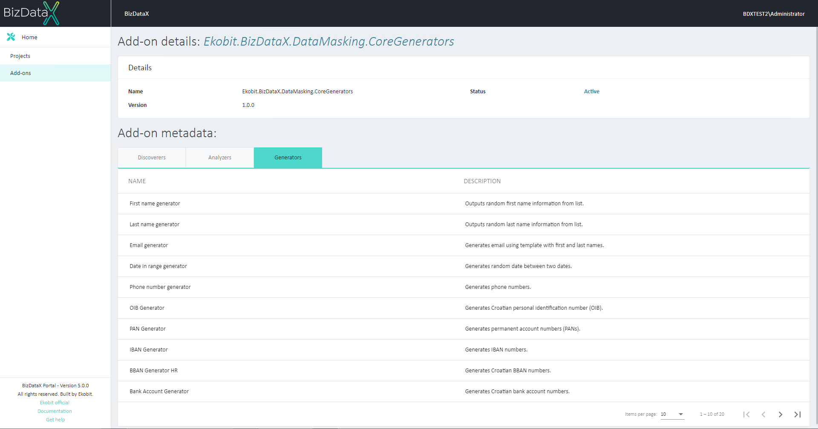Click the NAME column header
This screenshot has width=818, height=429.
137,181
